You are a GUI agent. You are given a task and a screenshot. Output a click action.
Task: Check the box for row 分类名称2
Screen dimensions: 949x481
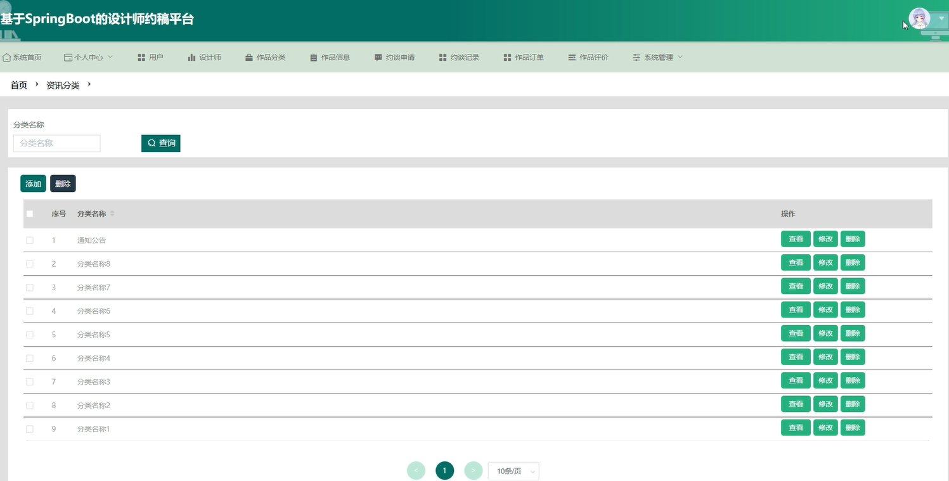pyautogui.click(x=30, y=405)
